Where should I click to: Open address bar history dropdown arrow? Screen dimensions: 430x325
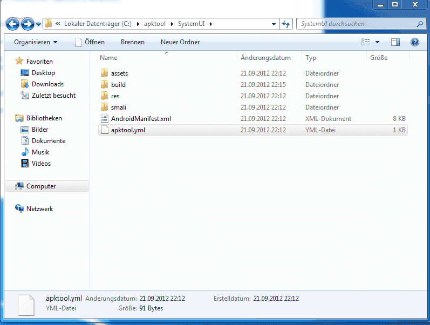[274, 24]
